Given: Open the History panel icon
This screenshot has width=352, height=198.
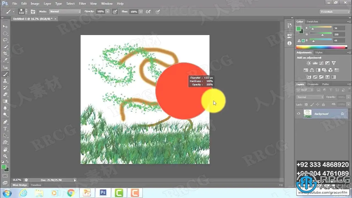Looking at the screenshot, I should click(289, 25).
